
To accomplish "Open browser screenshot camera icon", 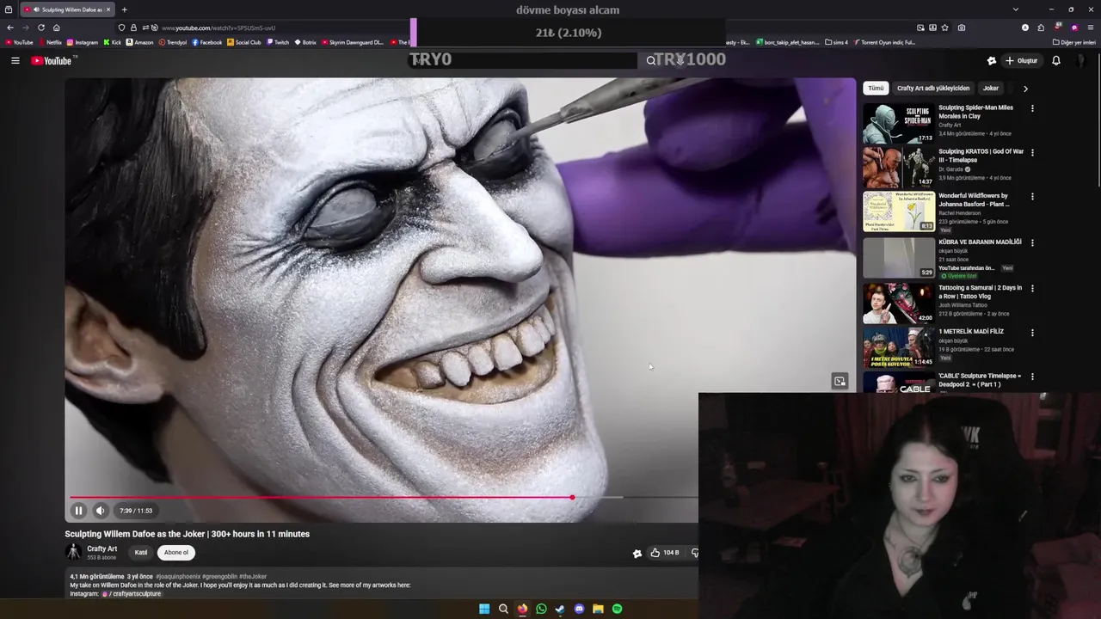I will [962, 28].
